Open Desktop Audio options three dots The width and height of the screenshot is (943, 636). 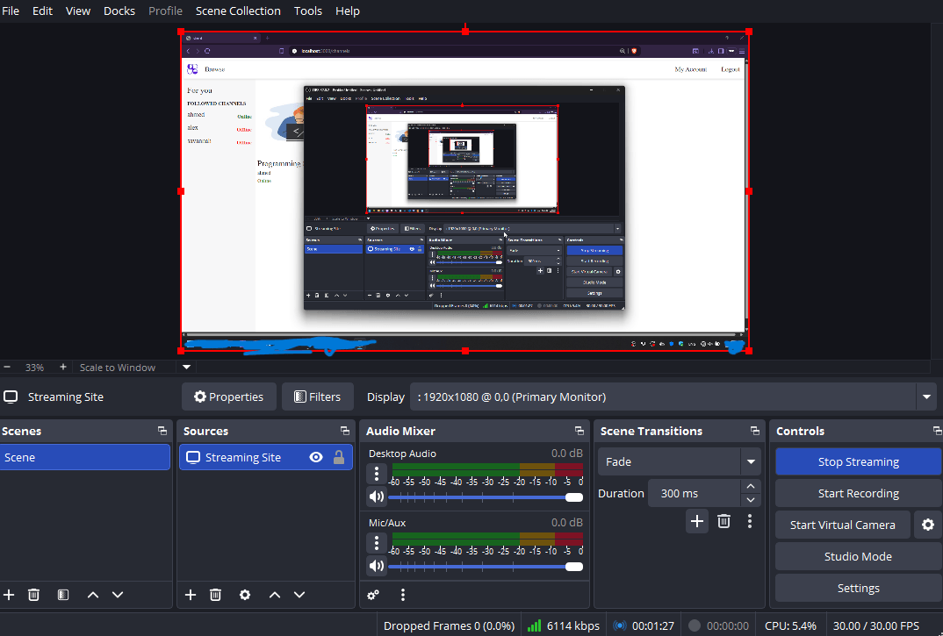(x=377, y=474)
